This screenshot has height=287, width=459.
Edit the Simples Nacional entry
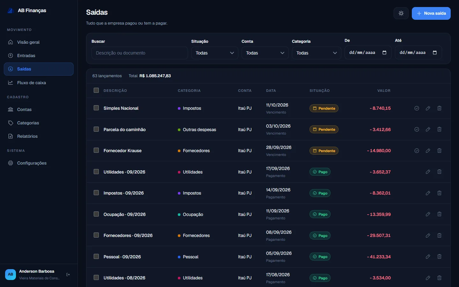428,108
